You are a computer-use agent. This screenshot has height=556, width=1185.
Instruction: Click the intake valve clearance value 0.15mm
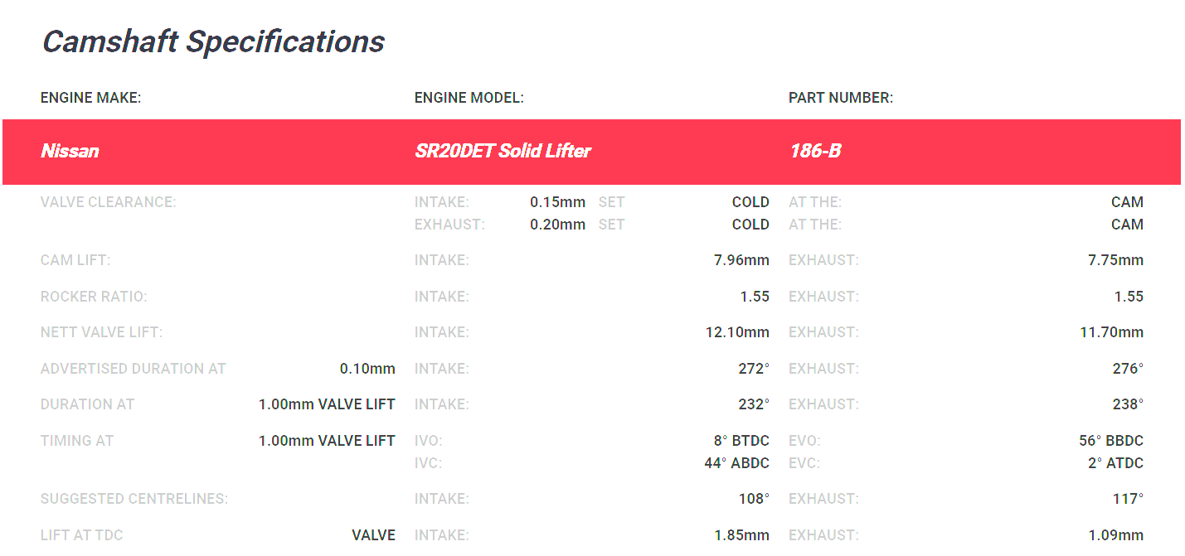pos(557,202)
